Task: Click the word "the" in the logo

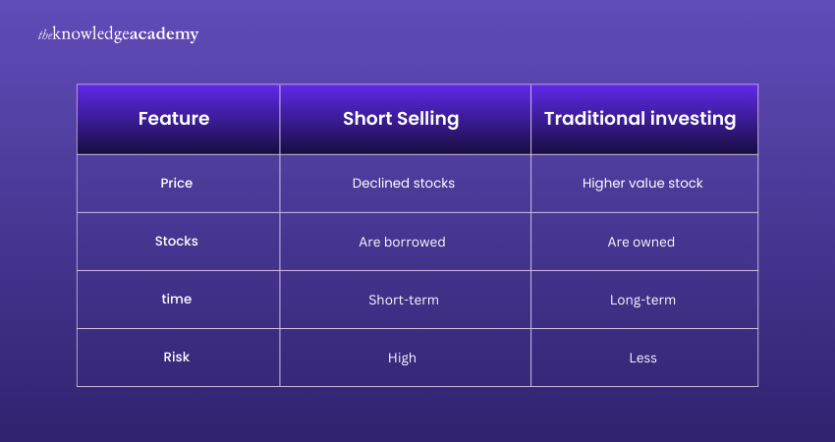Action: click(43, 35)
